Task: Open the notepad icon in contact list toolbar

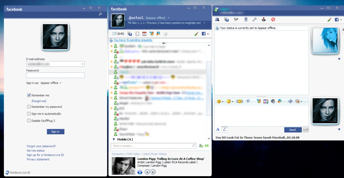Action: point(137,34)
